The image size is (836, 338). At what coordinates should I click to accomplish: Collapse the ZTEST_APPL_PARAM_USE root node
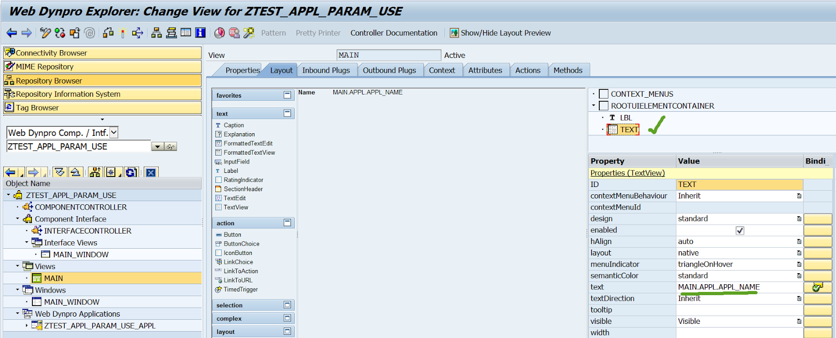pyautogui.click(x=8, y=195)
